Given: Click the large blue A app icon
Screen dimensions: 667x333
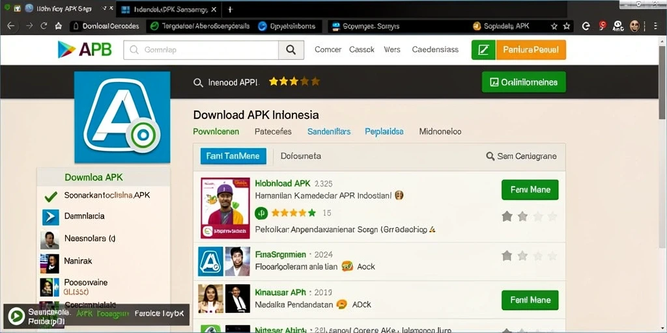Looking at the screenshot, I should [122, 117].
